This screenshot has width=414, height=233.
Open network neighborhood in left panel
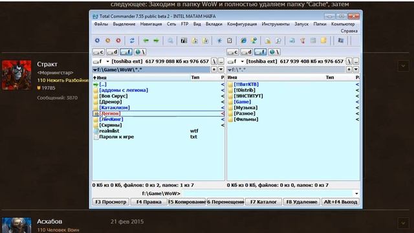(x=140, y=52)
